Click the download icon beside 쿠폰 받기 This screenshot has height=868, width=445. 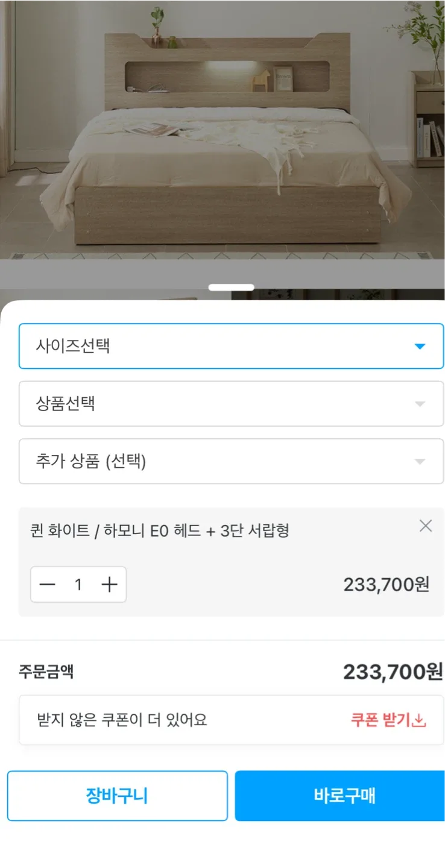click(x=419, y=720)
